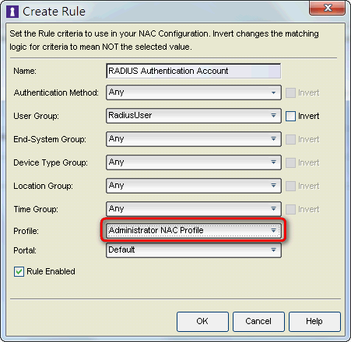Close the Create Rule dialog
The width and height of the screenshot is (351, 342).
(328, 8)
